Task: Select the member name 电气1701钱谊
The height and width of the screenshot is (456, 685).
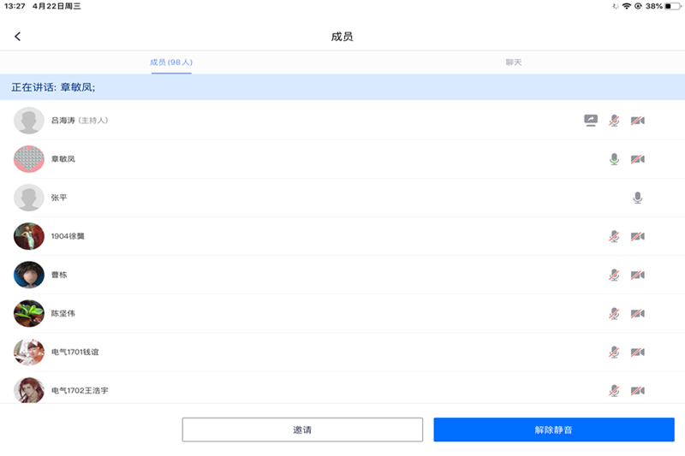Action: click(75, 352)
